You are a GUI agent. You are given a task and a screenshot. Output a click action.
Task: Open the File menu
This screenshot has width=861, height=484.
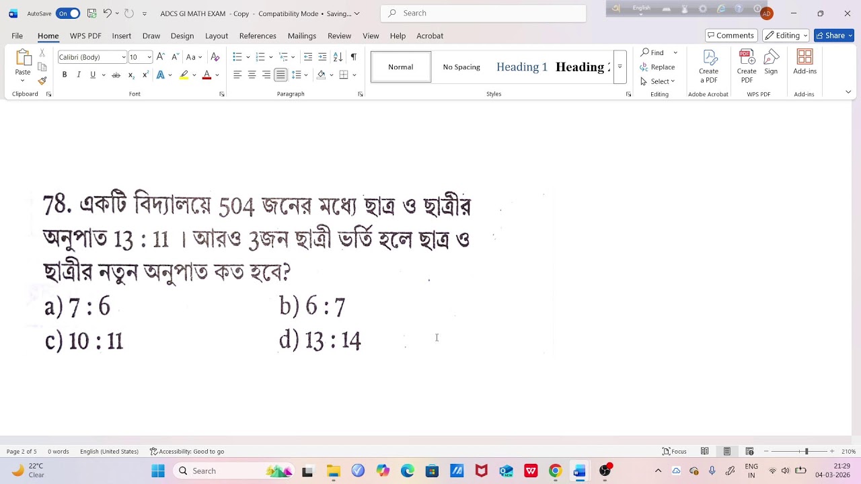tap(17, 36)
